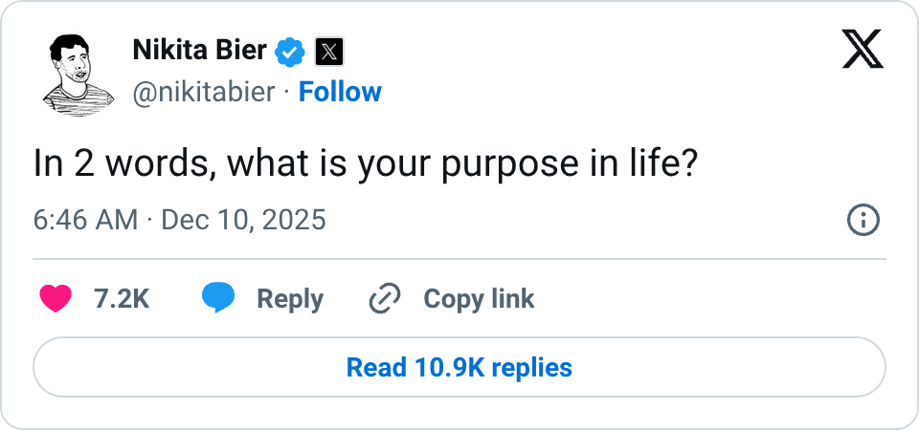This screenshot has height=430, width=919.
Task: Click the 6:46 AM time in the timestamp
Action: (86, 221)
